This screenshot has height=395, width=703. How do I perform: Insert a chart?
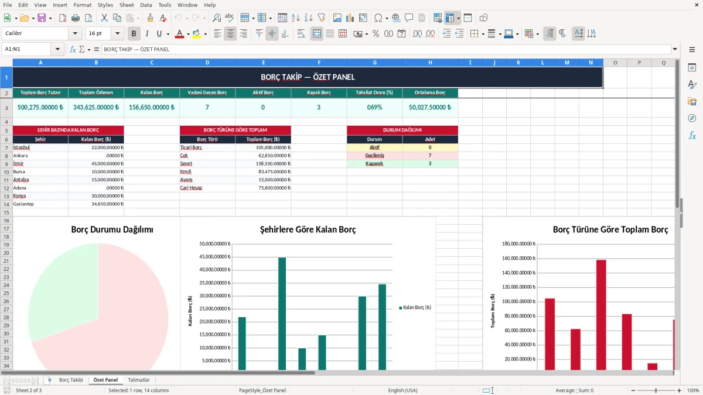pyautogui.click(x=350, y=18)
